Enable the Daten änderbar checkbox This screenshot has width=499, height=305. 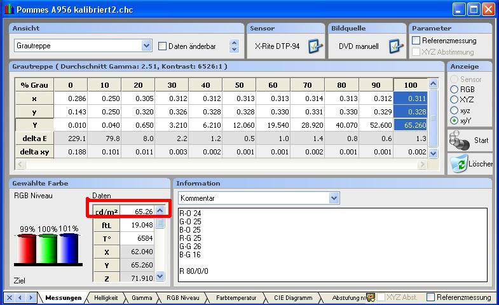(162, 46)
